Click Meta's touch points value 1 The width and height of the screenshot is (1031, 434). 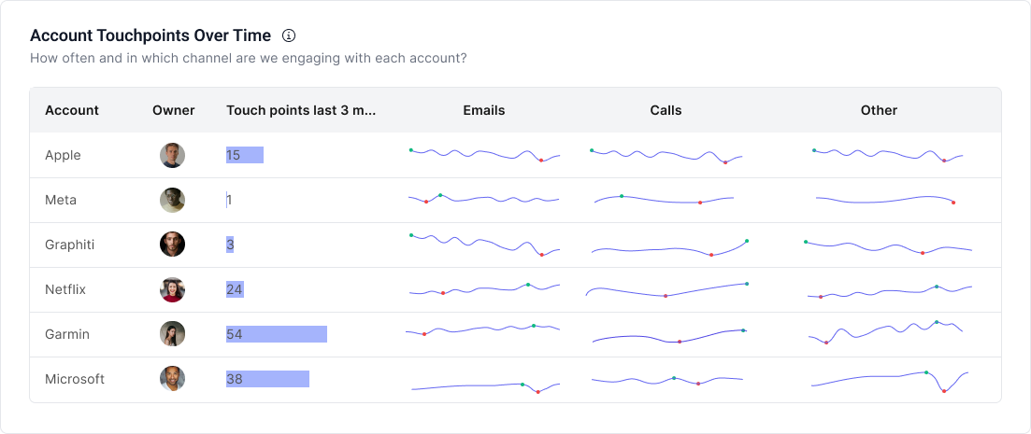228,201
